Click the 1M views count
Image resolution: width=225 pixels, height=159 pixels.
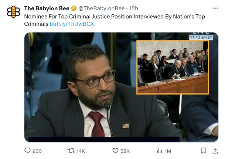pos(168,151)
